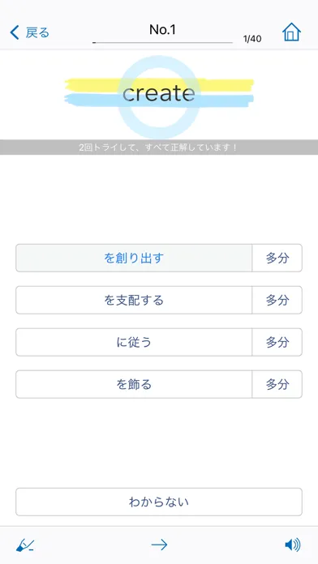Image resolution: width=318 pixels, height=564 pixels.
Task: Tap the わからない button
Action: pyautogui.click(x=159, y=502)
